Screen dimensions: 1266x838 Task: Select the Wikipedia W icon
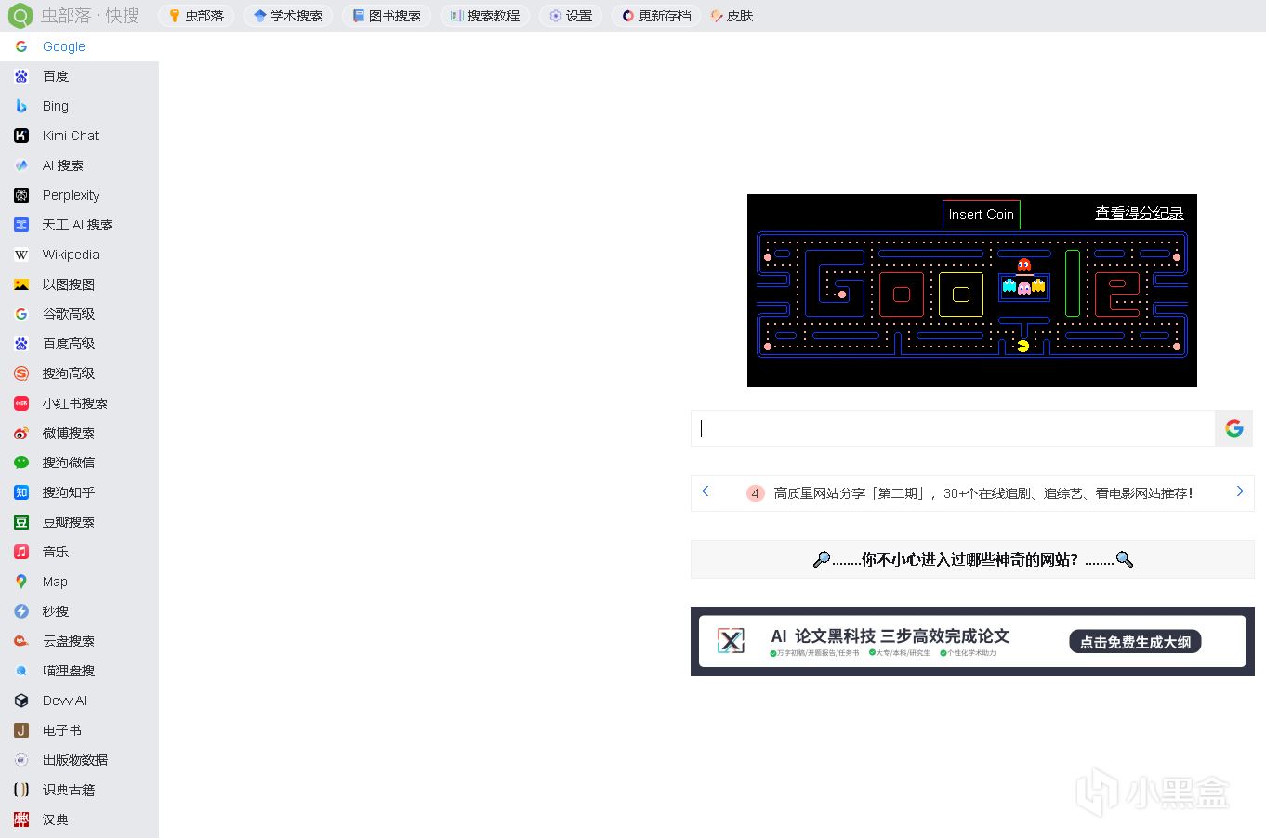click(x=21, y=255)
